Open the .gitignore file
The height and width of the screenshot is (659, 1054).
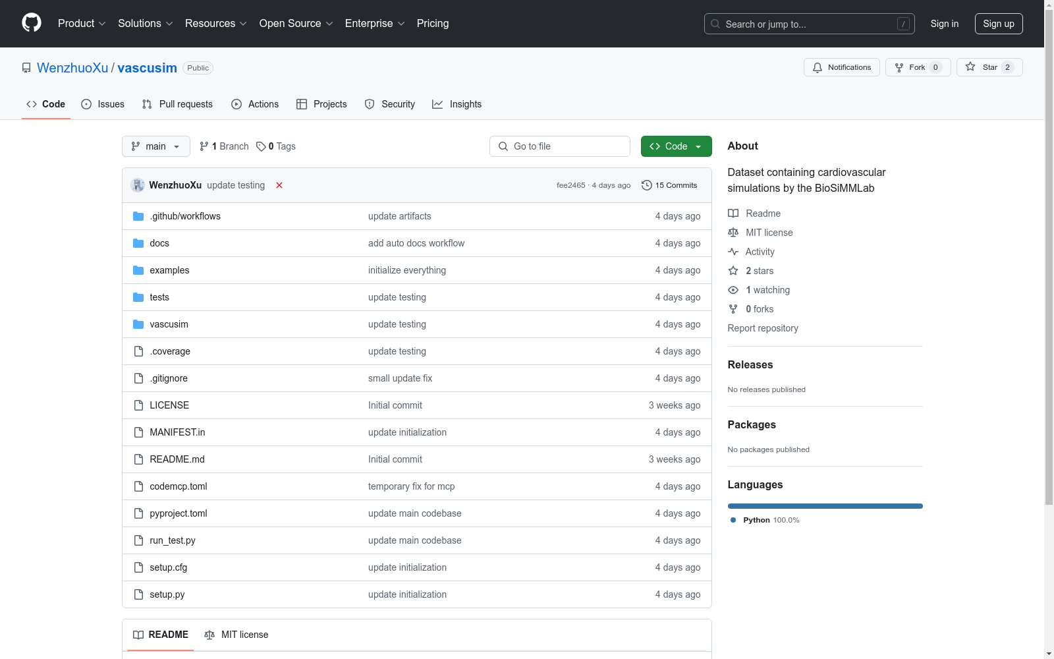[169, 378]
